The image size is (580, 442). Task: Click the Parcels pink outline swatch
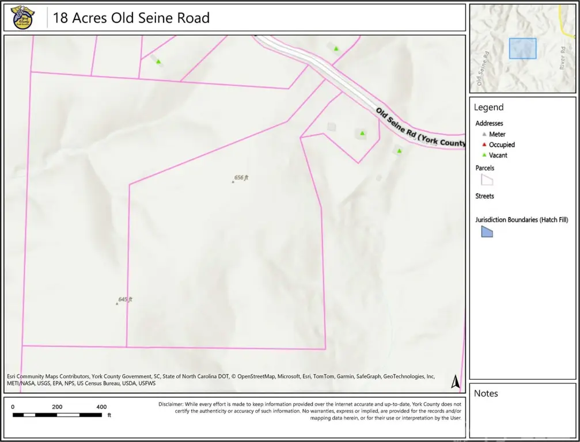pyautogui.click(x=487, y=180)
